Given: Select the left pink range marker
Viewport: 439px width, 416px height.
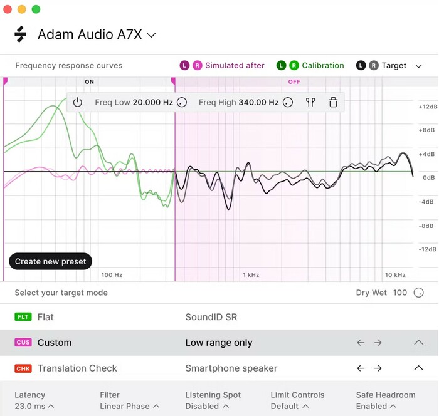Looking at the screenshot, I should (x=5, y=81).
